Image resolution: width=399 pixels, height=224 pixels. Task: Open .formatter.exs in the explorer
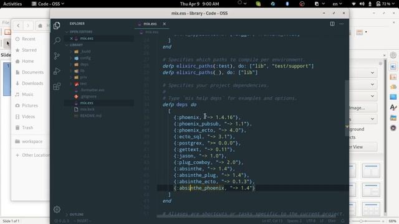coord(92,90)
